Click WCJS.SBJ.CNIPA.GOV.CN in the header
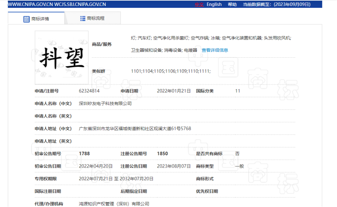 pos(80,4)
